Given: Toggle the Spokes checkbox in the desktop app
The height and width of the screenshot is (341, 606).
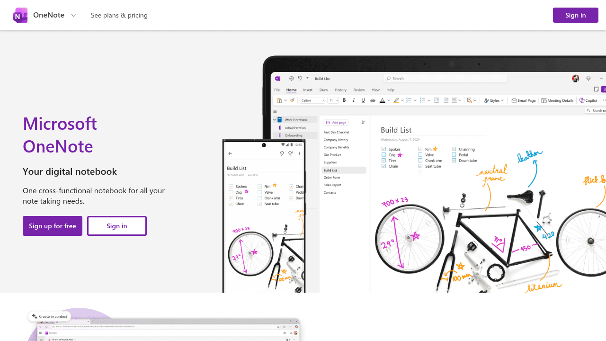Looking at the screenshot, I should tap(384, 149).
